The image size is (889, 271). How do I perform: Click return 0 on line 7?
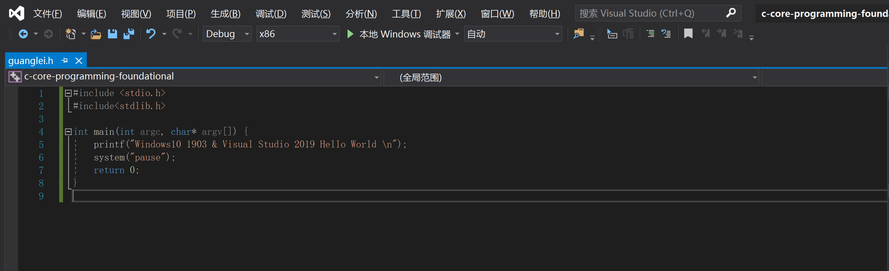pyautogui.click(x=116, y=170)
